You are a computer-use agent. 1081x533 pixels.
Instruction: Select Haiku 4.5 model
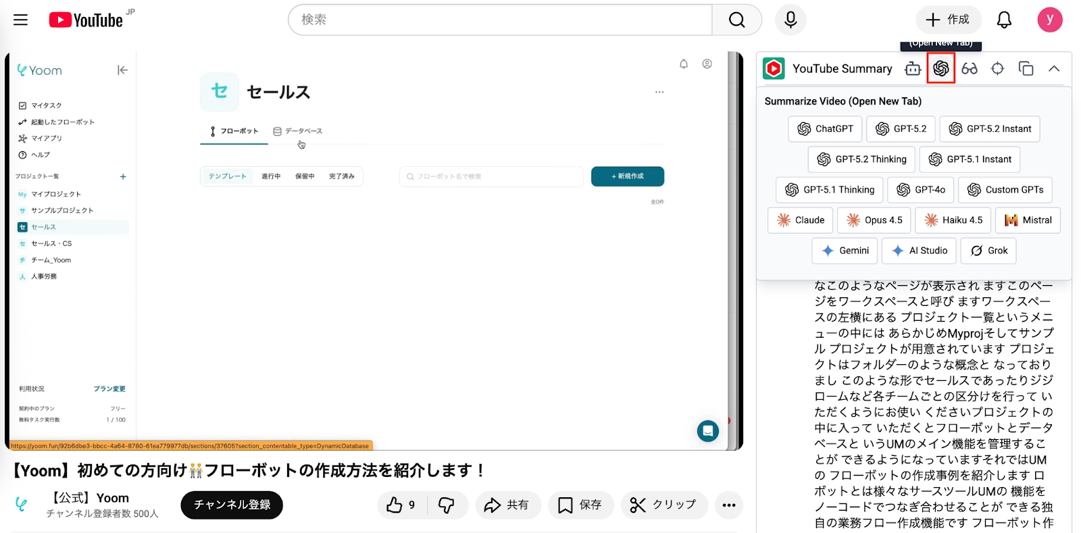coord(953,220)
